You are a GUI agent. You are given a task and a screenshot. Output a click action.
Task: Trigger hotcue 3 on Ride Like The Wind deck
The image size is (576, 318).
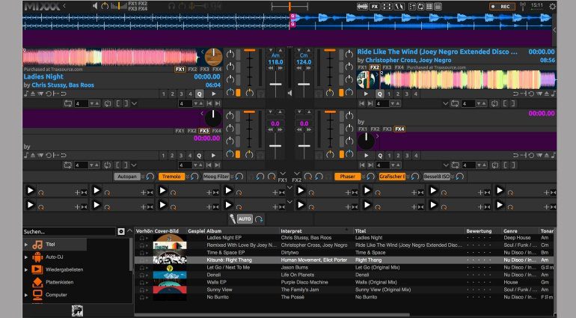[407, 94]
